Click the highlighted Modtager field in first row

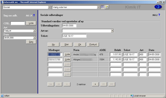tap(55, 55)
